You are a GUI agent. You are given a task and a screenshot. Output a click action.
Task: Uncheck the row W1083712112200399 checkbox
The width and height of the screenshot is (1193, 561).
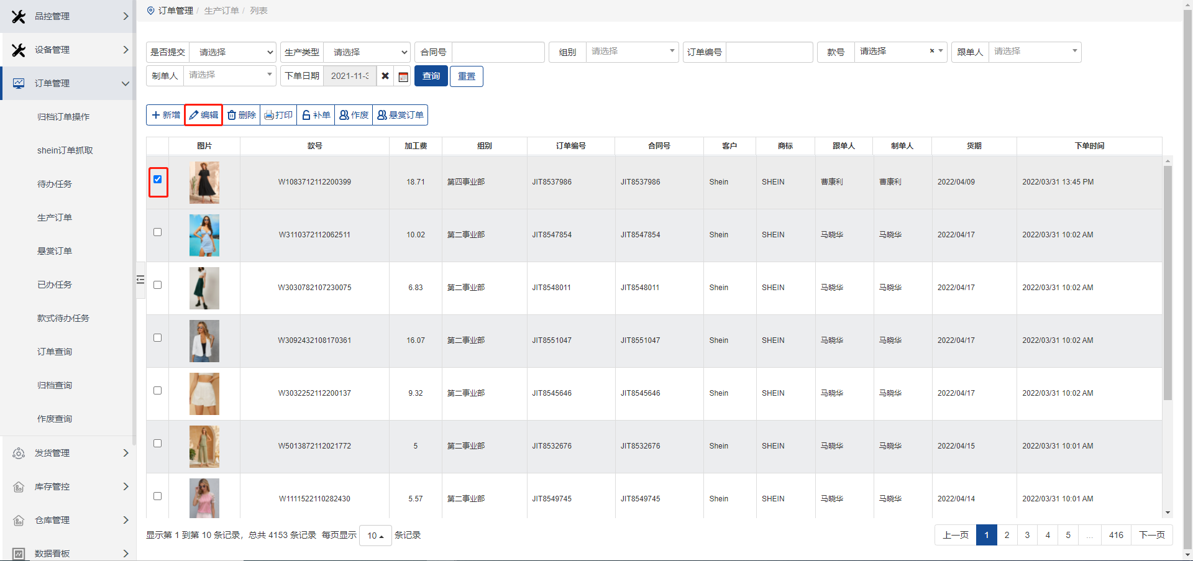point(158,180)
